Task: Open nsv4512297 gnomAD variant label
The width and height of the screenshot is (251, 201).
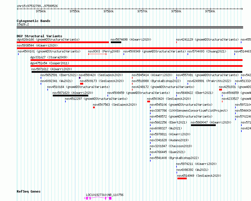Action: point(96,99)
